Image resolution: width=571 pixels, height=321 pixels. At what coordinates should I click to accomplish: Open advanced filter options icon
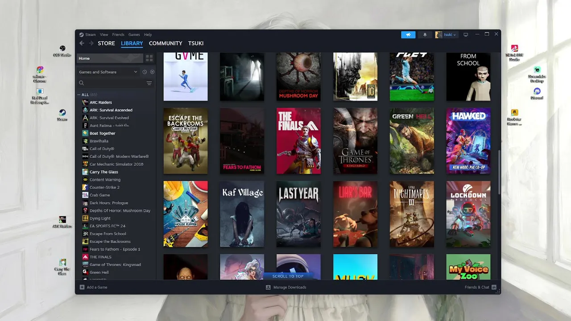point(149,83)
